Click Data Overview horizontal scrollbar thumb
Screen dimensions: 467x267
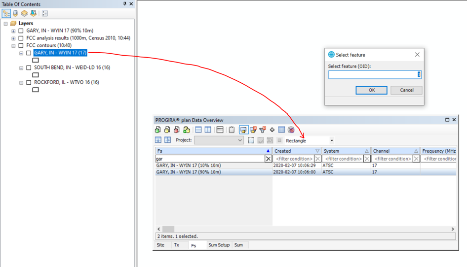point(168,229)
